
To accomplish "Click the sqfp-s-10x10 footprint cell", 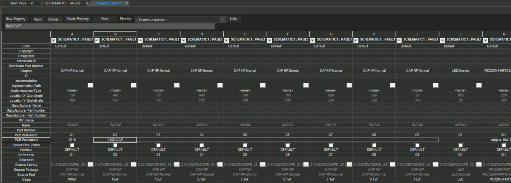I will [497, 140].
